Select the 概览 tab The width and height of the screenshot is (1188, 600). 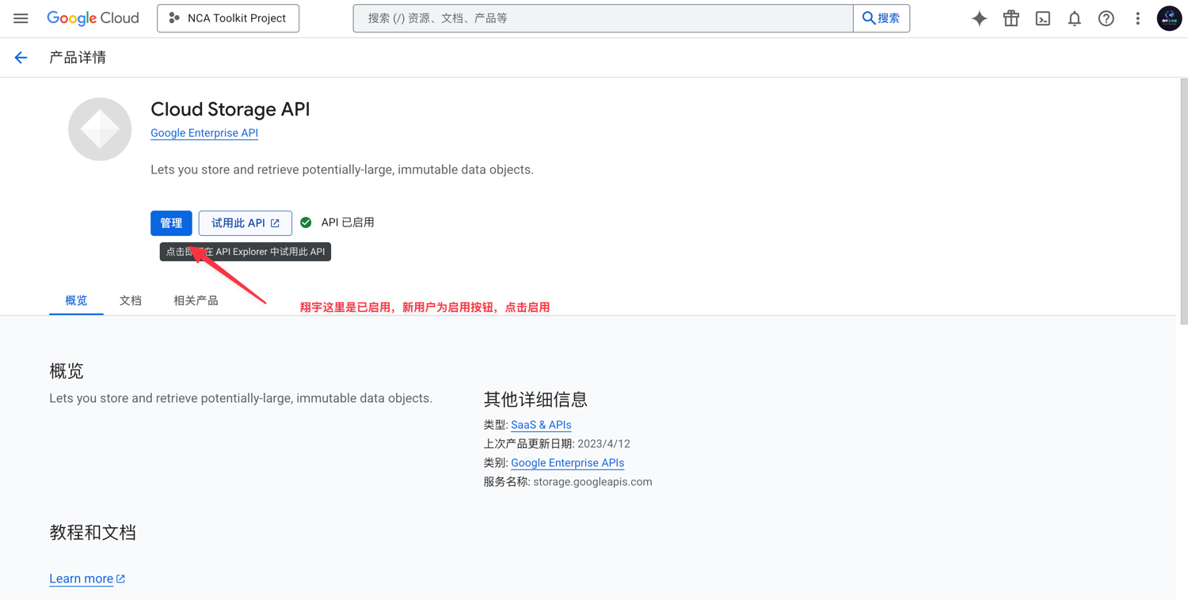tap(75, 300)
